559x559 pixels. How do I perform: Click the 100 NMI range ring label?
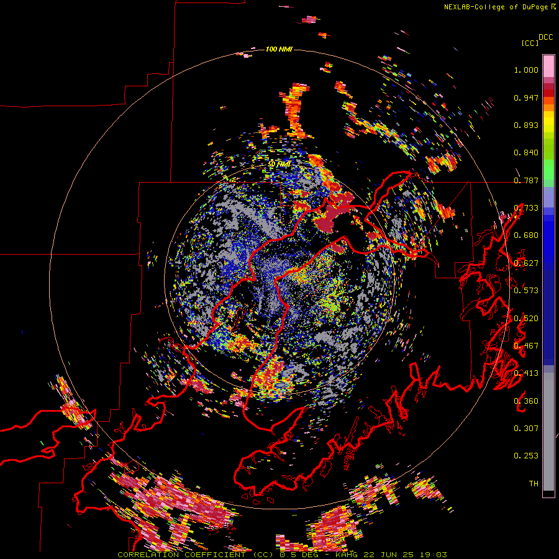click(x=279, y=49)
